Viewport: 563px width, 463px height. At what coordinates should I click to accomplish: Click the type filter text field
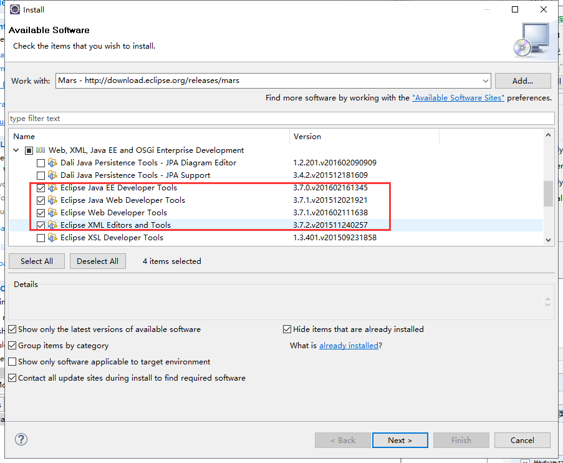point(281,119)
